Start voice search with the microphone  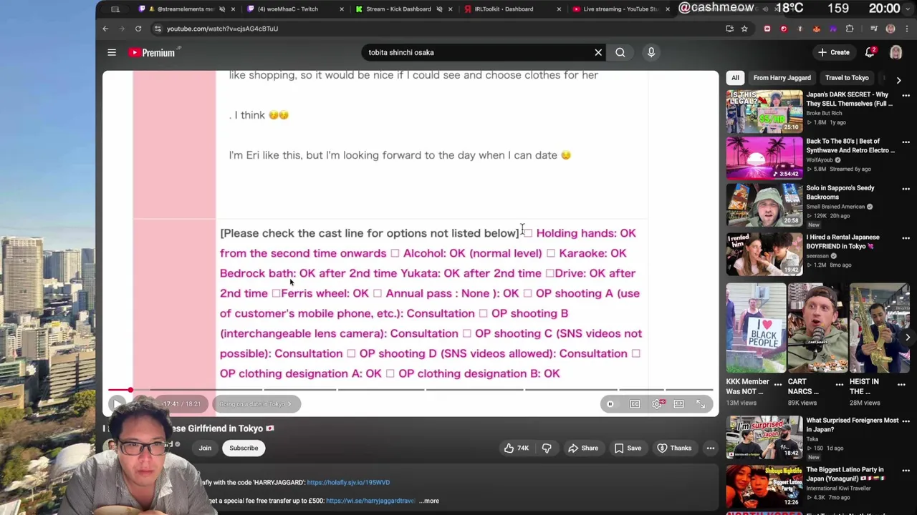651,52
